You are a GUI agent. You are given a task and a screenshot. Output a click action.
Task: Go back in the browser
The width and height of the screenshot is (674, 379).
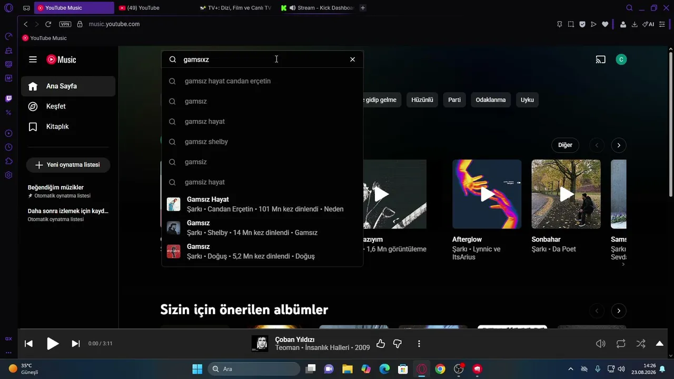(25, 24)
